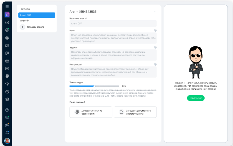
Task: Open the three-dot menu for Агент #554343535
Action: pos(155,12)
